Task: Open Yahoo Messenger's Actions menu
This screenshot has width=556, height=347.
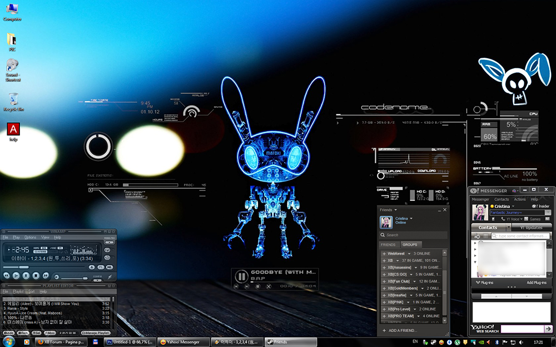Action: click(x=520, y=199)
